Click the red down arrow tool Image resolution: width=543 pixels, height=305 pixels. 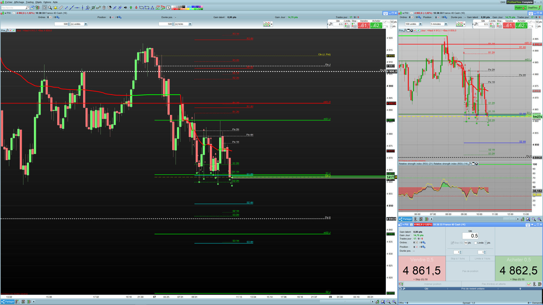[136, 8]
